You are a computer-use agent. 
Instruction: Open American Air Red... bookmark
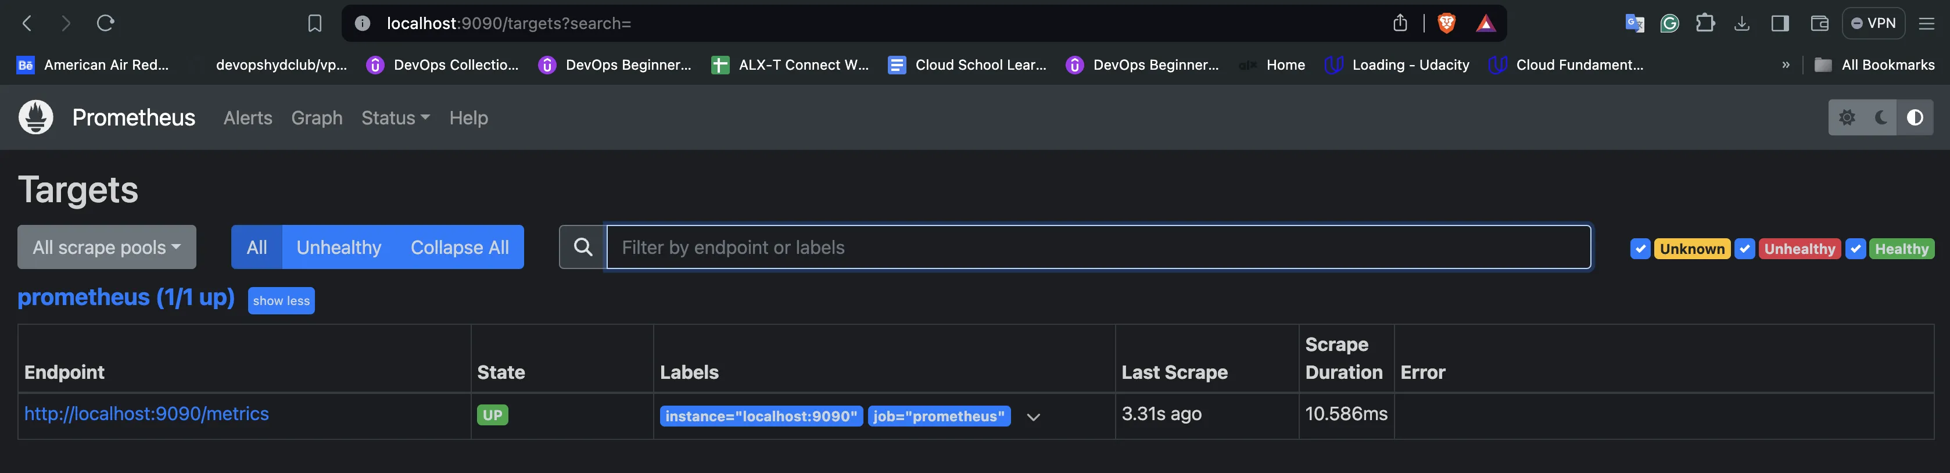point(93,65)
